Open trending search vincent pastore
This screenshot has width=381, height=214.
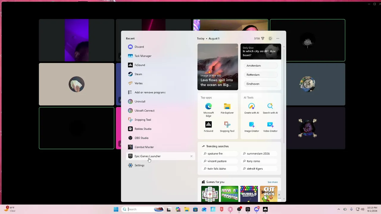point(220,161)
